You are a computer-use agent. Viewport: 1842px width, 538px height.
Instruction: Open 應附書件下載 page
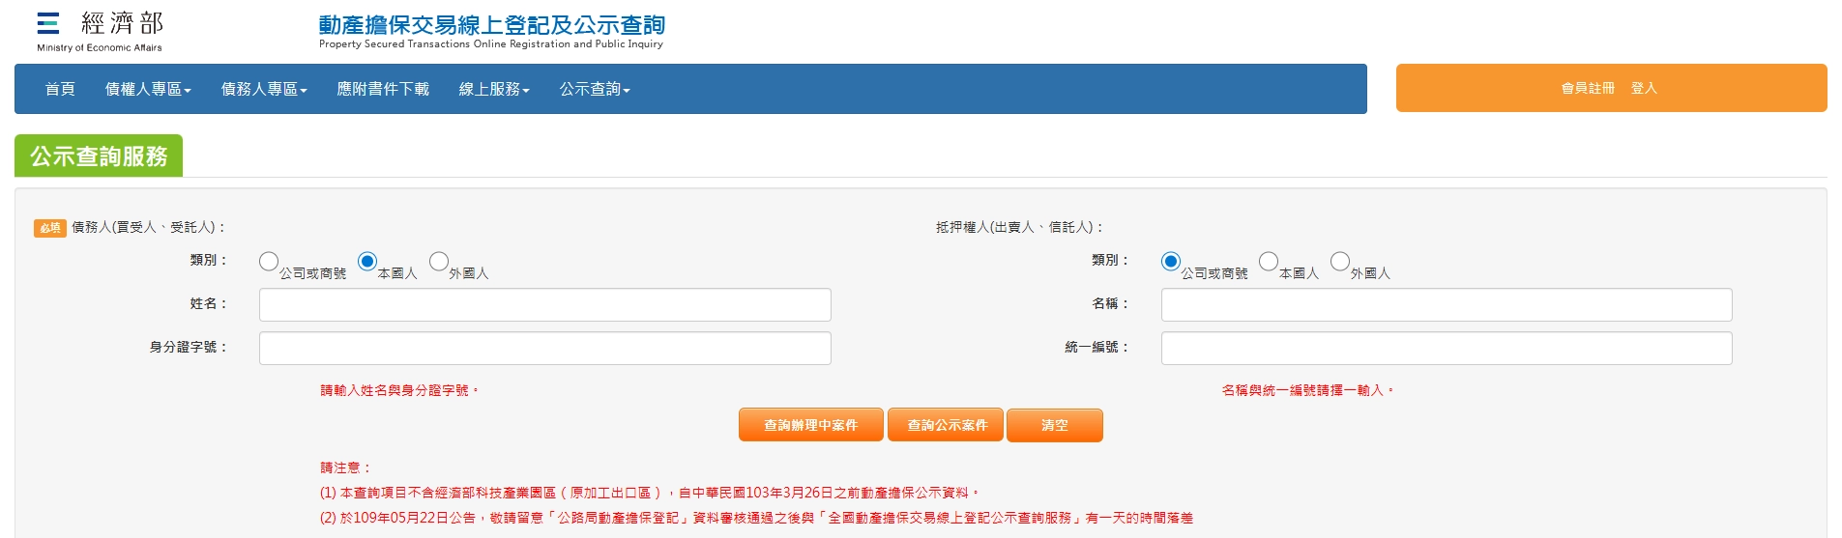click(x=383, y=89)
